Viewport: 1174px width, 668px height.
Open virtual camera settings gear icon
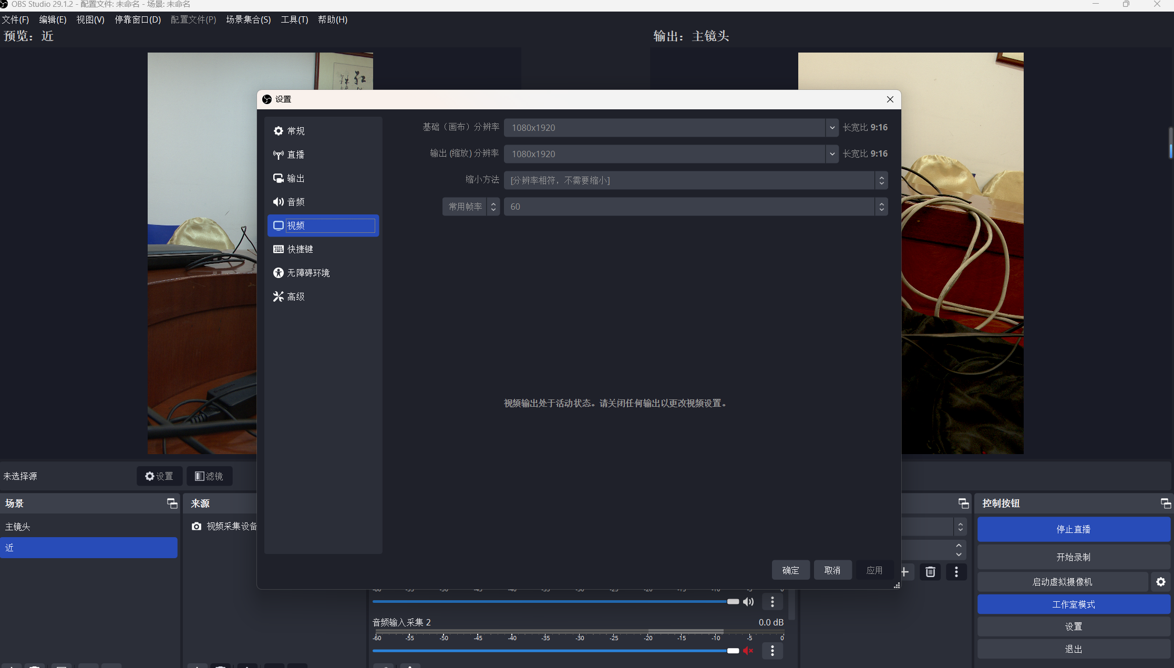1160,582
